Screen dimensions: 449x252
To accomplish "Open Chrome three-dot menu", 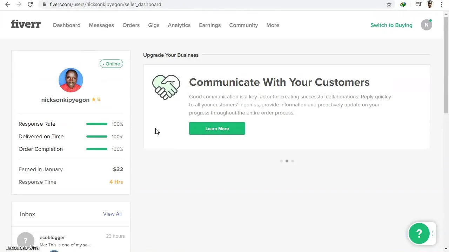I will coord(441,4).
